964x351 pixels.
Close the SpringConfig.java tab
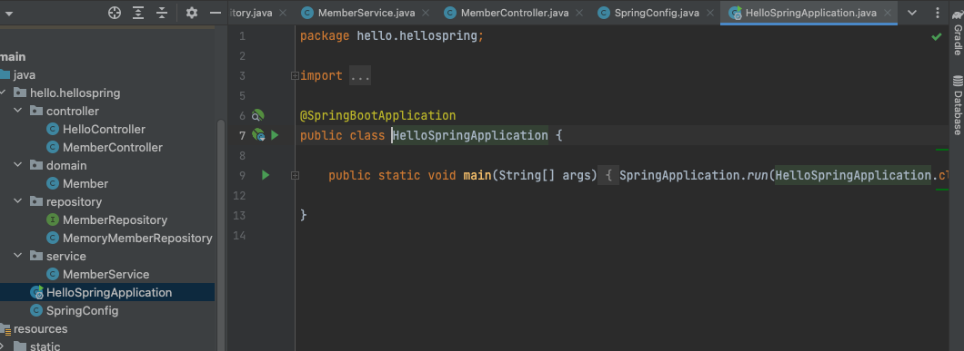point(710,13)
